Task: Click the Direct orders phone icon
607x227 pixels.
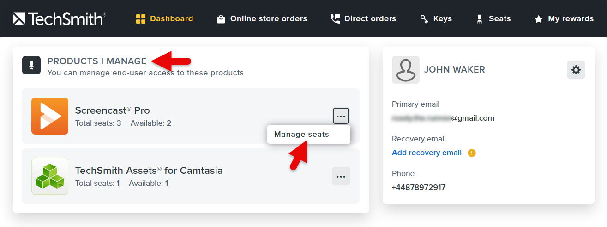Action: (x=335, y=19)
